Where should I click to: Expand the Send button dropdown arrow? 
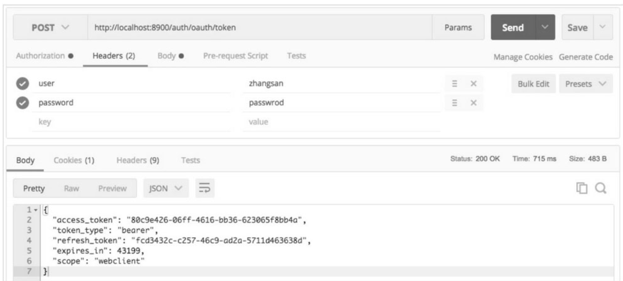pyautogui.click(x=546, y=28)
